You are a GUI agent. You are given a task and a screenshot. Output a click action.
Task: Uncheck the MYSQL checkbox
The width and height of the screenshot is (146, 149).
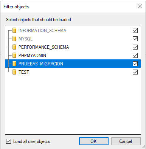coord(135,39)
